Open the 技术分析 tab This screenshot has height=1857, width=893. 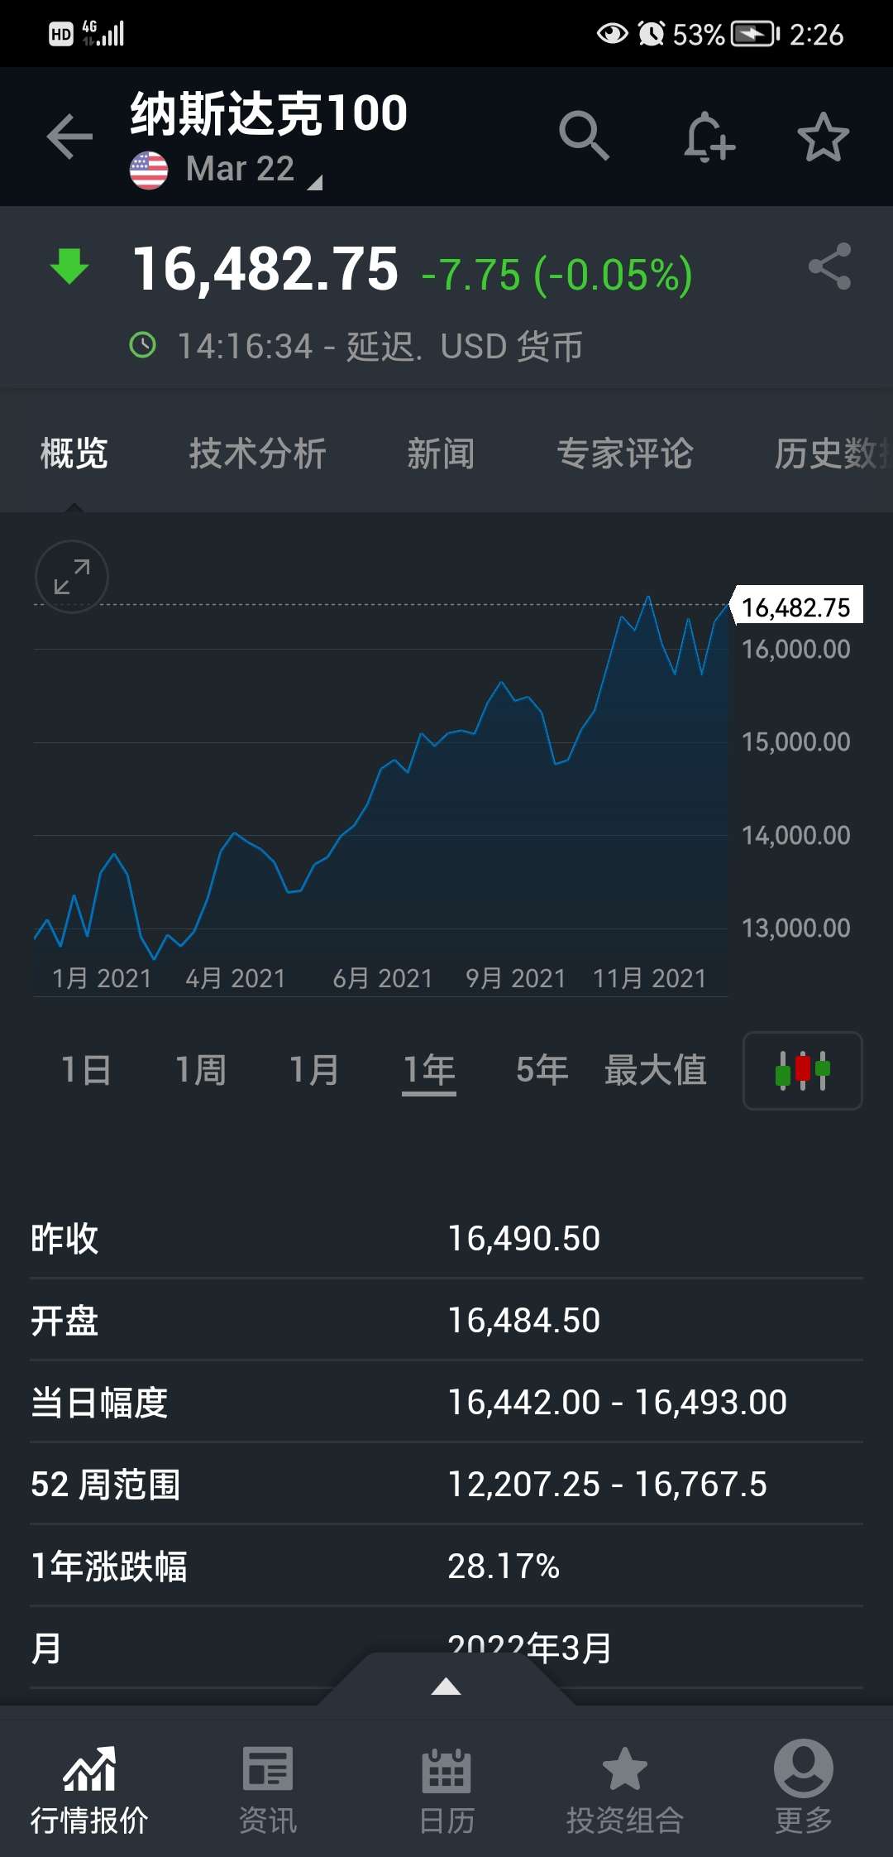point(258,453)
